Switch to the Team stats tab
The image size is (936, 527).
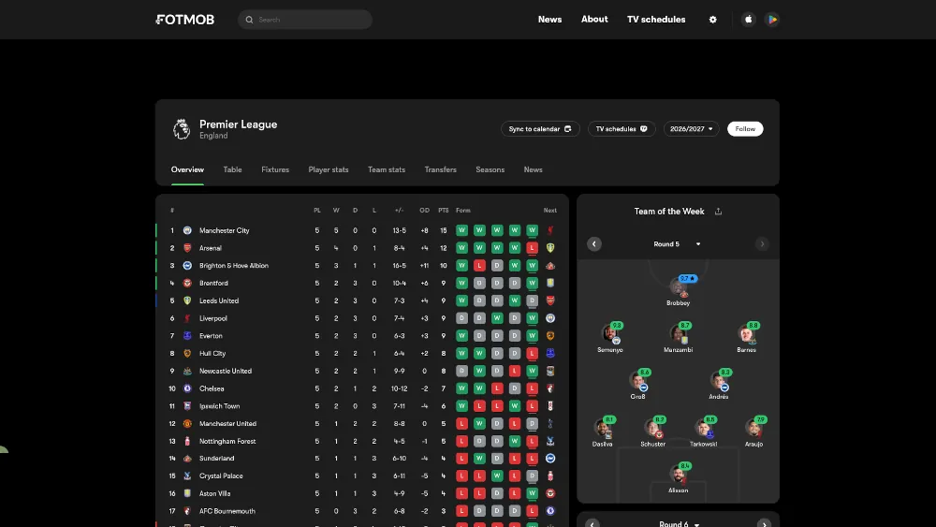pyautogui.click(x=387, y=169)
